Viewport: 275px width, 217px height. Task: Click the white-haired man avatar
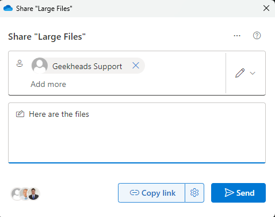[24, 194]
